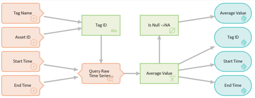Select the Asset ID input node
The width and height of the screenshot is (255, 98).
click(x=22, y=37)
